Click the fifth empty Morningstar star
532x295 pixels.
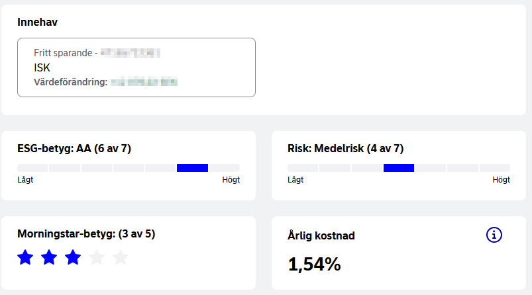[121, 257]
